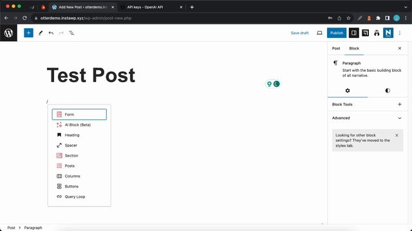The image size is (412, 231).
Task: Go back in browser
Action: (6, 18)
